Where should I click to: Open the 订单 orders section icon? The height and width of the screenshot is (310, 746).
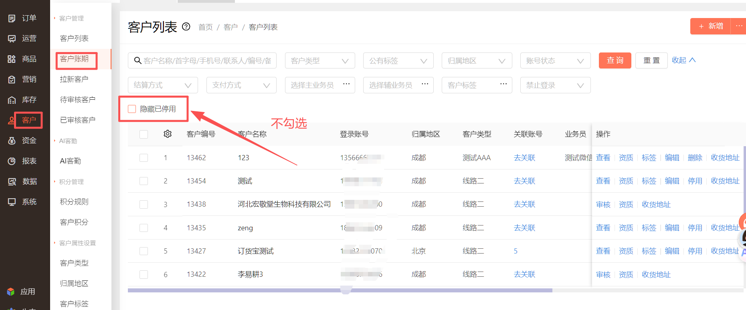(12, 18)
